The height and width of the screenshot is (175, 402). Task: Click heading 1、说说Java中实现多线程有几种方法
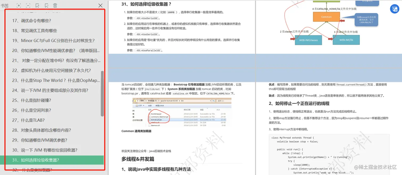click(x=156, y=169)
